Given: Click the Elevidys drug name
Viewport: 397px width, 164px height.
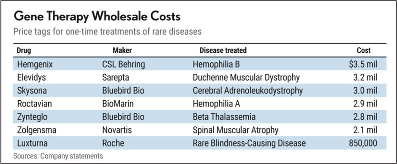Looking at the screenshot, I should [31, 78].
